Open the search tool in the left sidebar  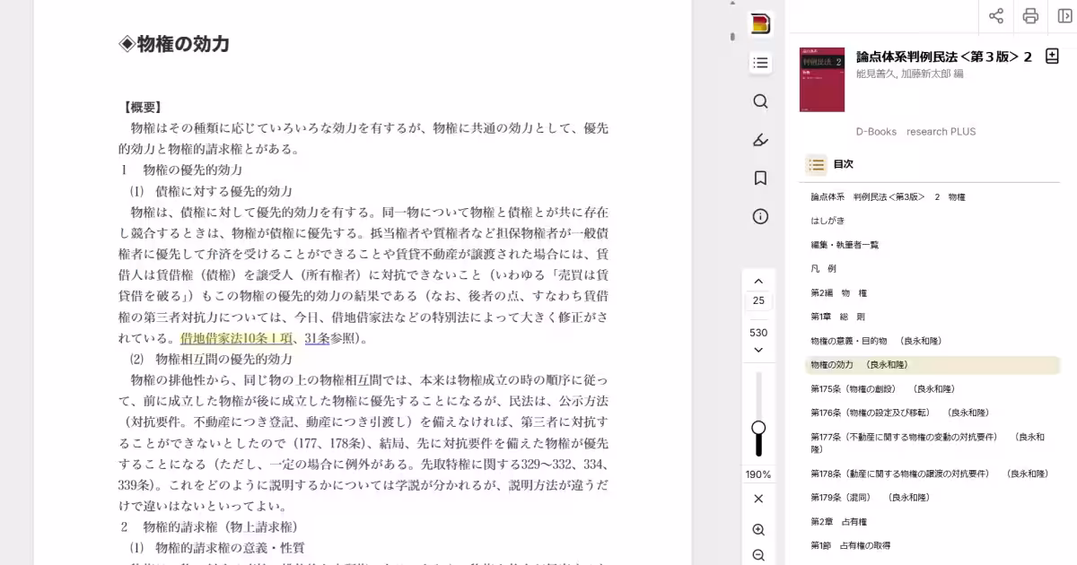point(759,102)
